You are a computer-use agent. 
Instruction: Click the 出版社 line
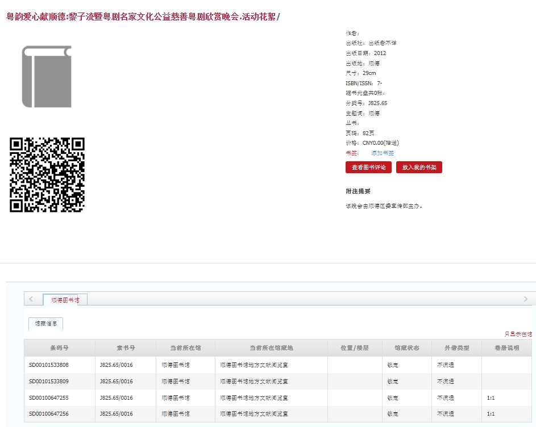371,43
